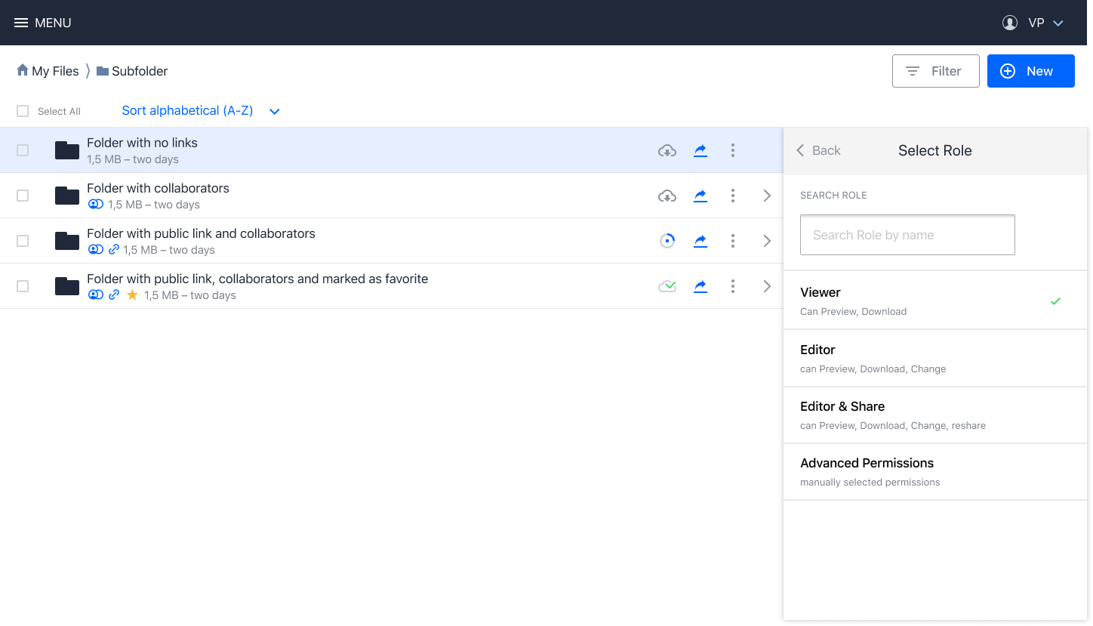Check the box for the favorite-marked folder
Image resolution: width=1093 pixels, height=626 pixels.
point(23,286)
